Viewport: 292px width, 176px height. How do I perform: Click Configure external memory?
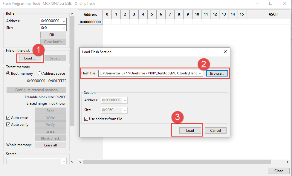coord(36,90)
